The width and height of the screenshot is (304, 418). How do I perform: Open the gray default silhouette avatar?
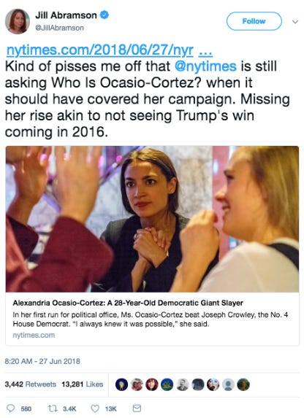pyautogui.click(x=228, y=384)
